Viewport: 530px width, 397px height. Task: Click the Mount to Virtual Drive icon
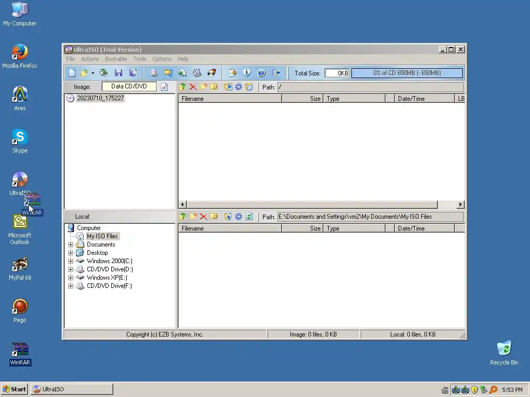pyautogui.click(x=197, y=73)
